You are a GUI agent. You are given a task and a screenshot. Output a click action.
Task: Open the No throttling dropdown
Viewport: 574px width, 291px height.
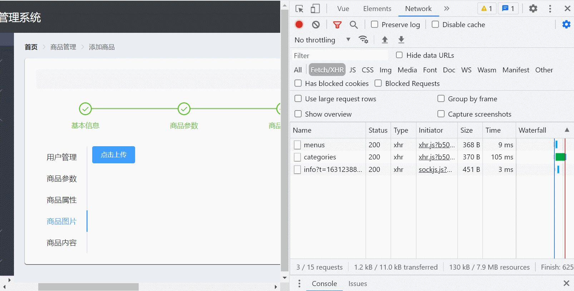(322, 40)
